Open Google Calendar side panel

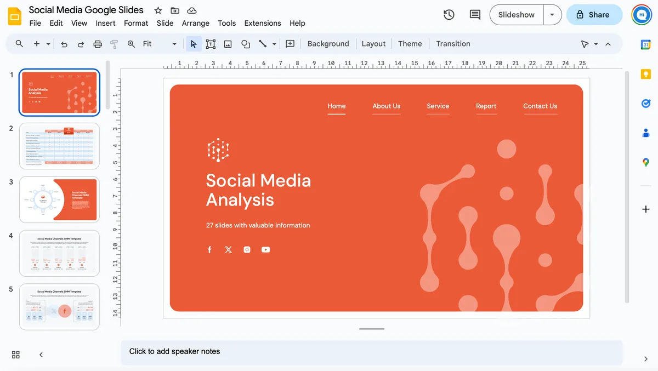[x=646, y=45]
